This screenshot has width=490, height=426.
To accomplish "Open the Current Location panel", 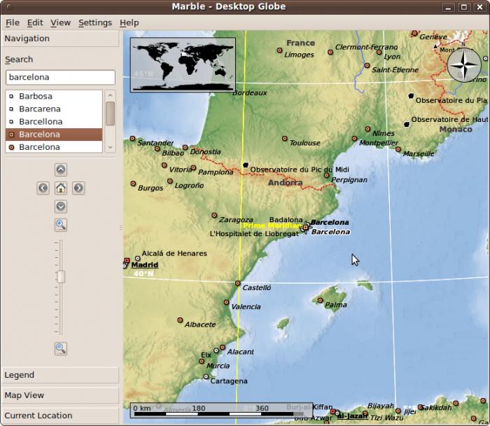I will (59, 415).
